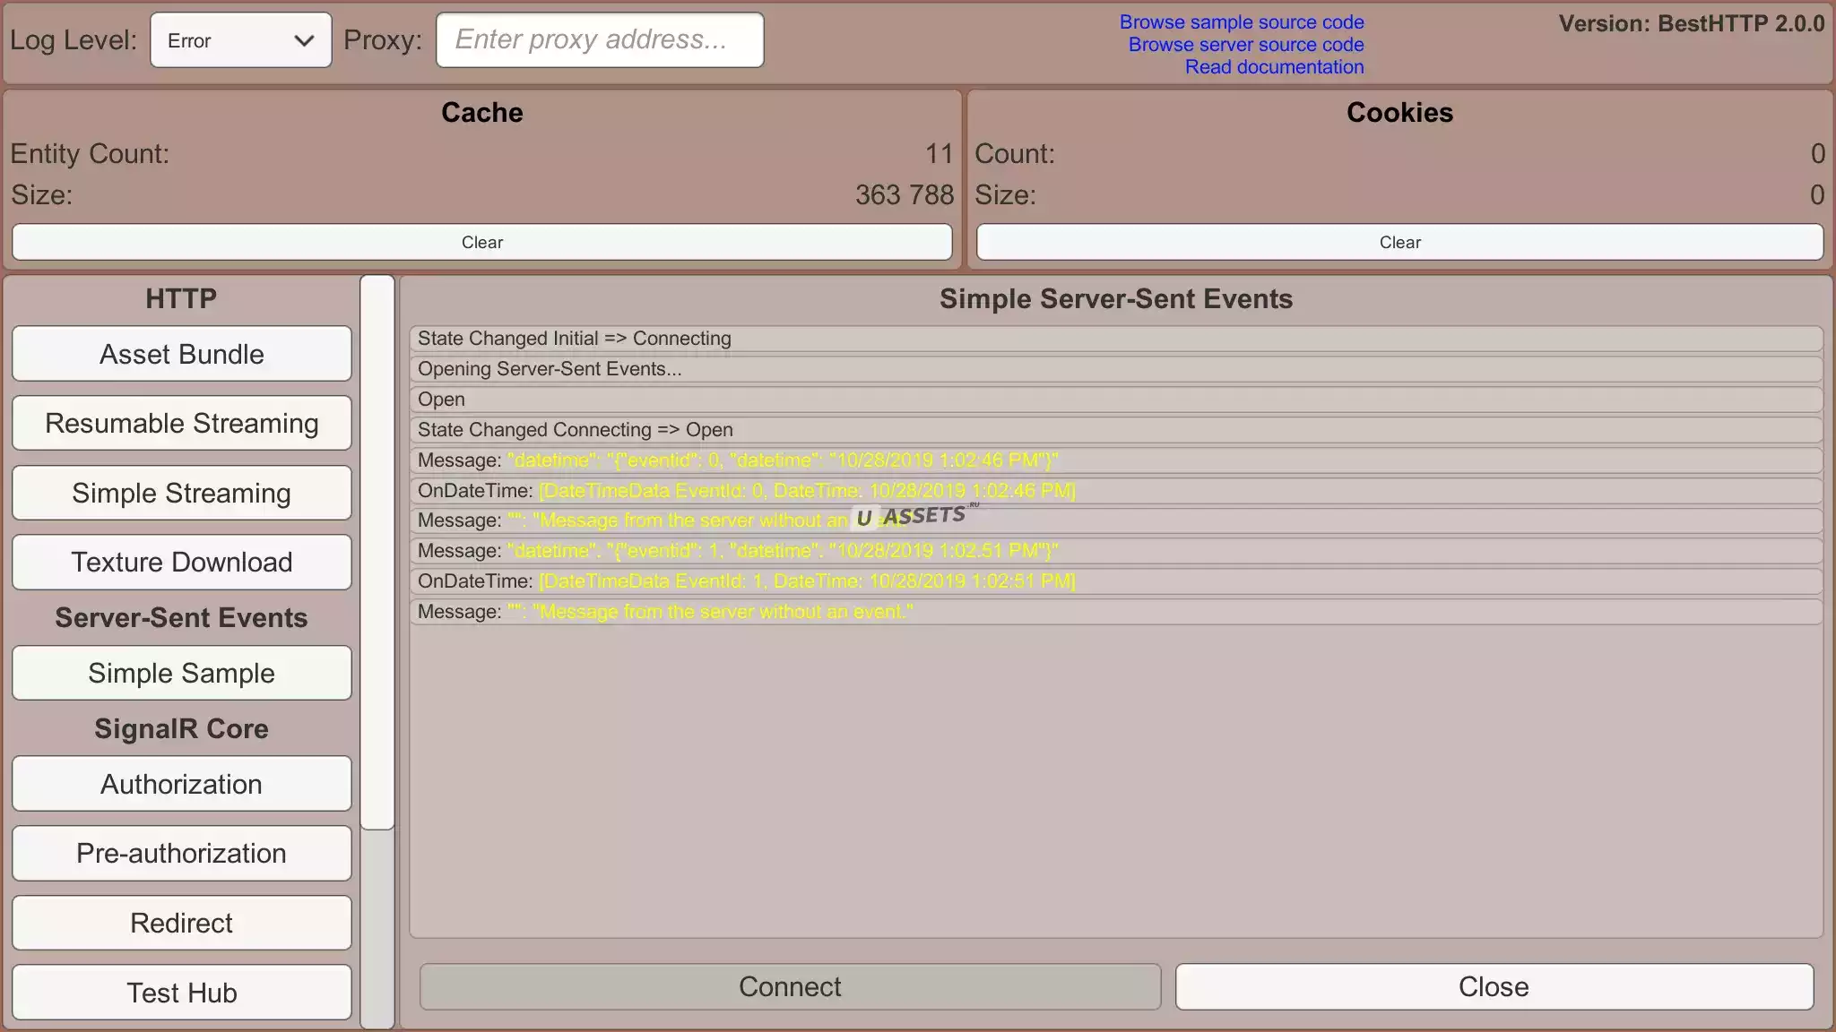This screenshot has height=1032, width=1836.
Task: Click the sample list vertical scrollbar
Action: tap(377, 552)
